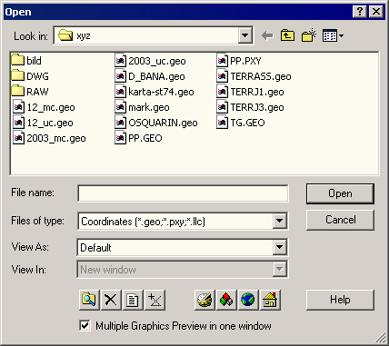Viewport: 389px width, 346px height.
Task: Click the Open button
Action: tap(340, 193)
